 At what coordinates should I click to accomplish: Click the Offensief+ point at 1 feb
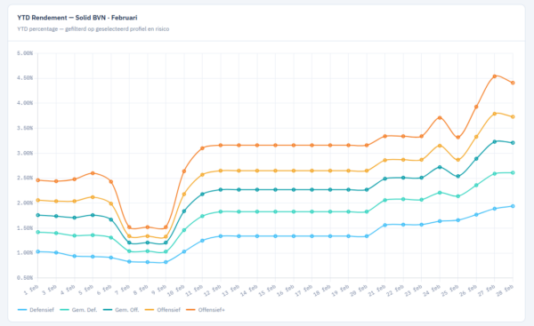pyautogui.click(x=37, y=180)
